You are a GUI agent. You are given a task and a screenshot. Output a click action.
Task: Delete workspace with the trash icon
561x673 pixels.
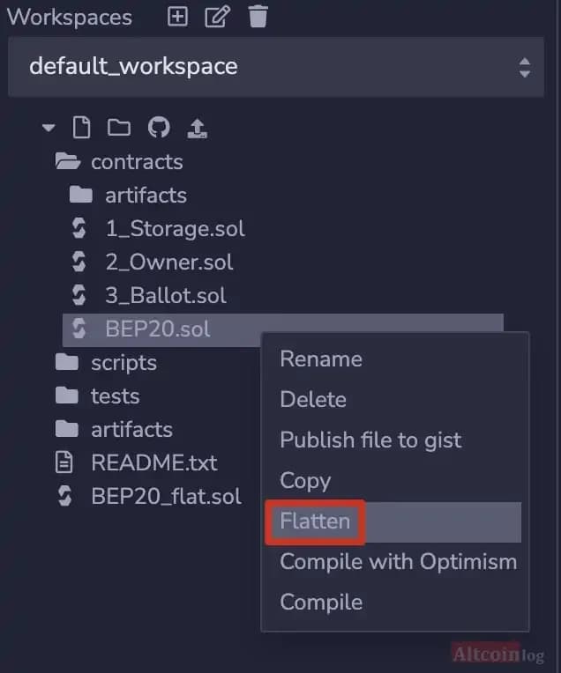click(x=258, y=17)
